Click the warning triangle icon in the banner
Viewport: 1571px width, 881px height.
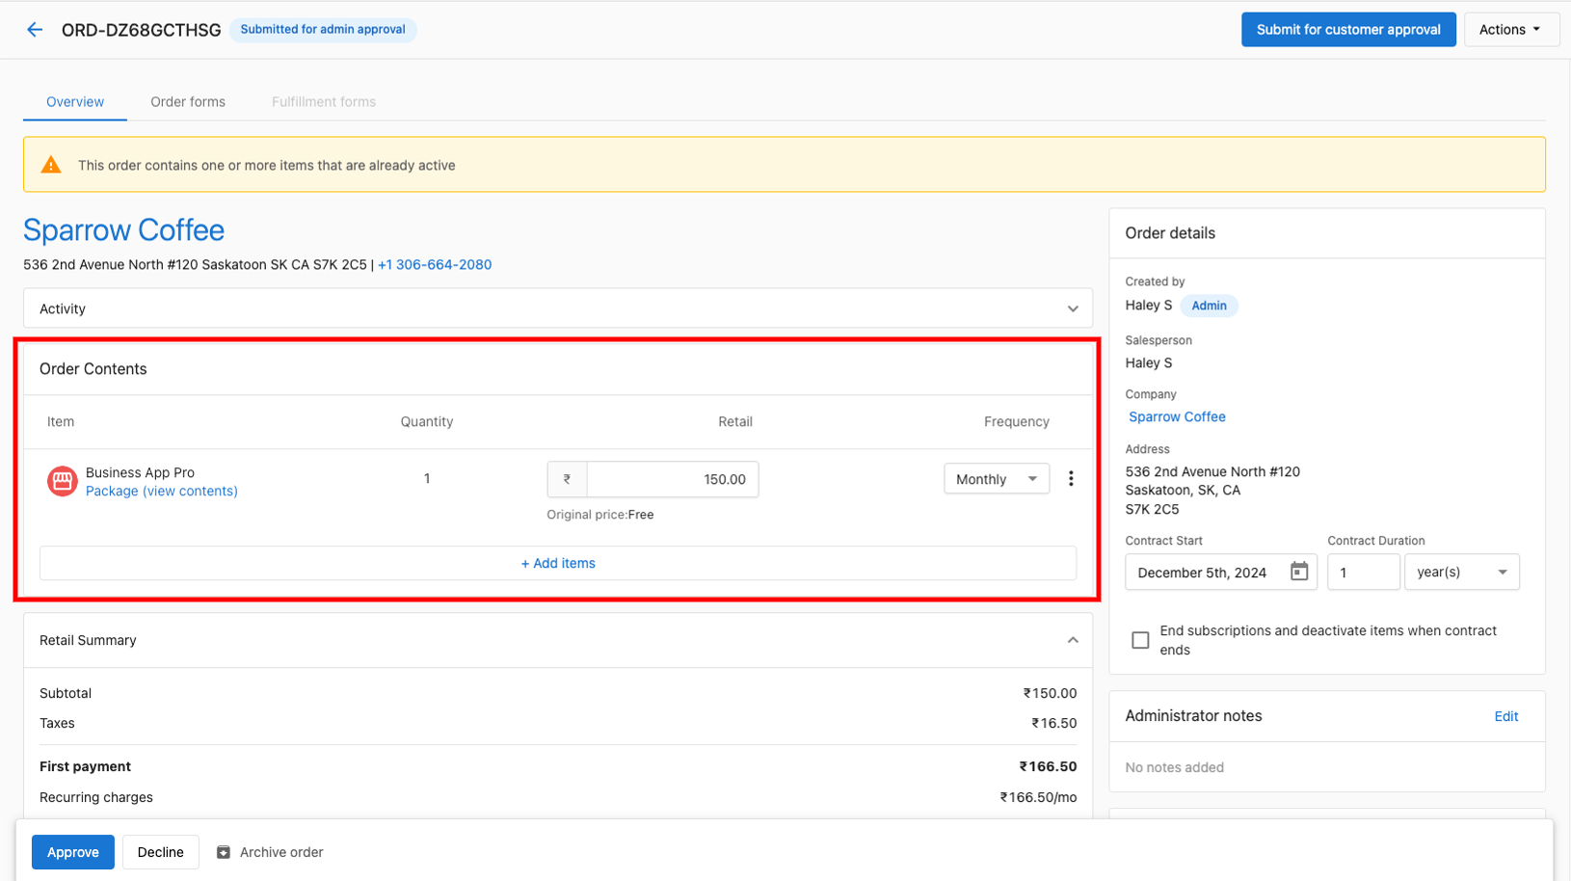[x=51, y=165]
